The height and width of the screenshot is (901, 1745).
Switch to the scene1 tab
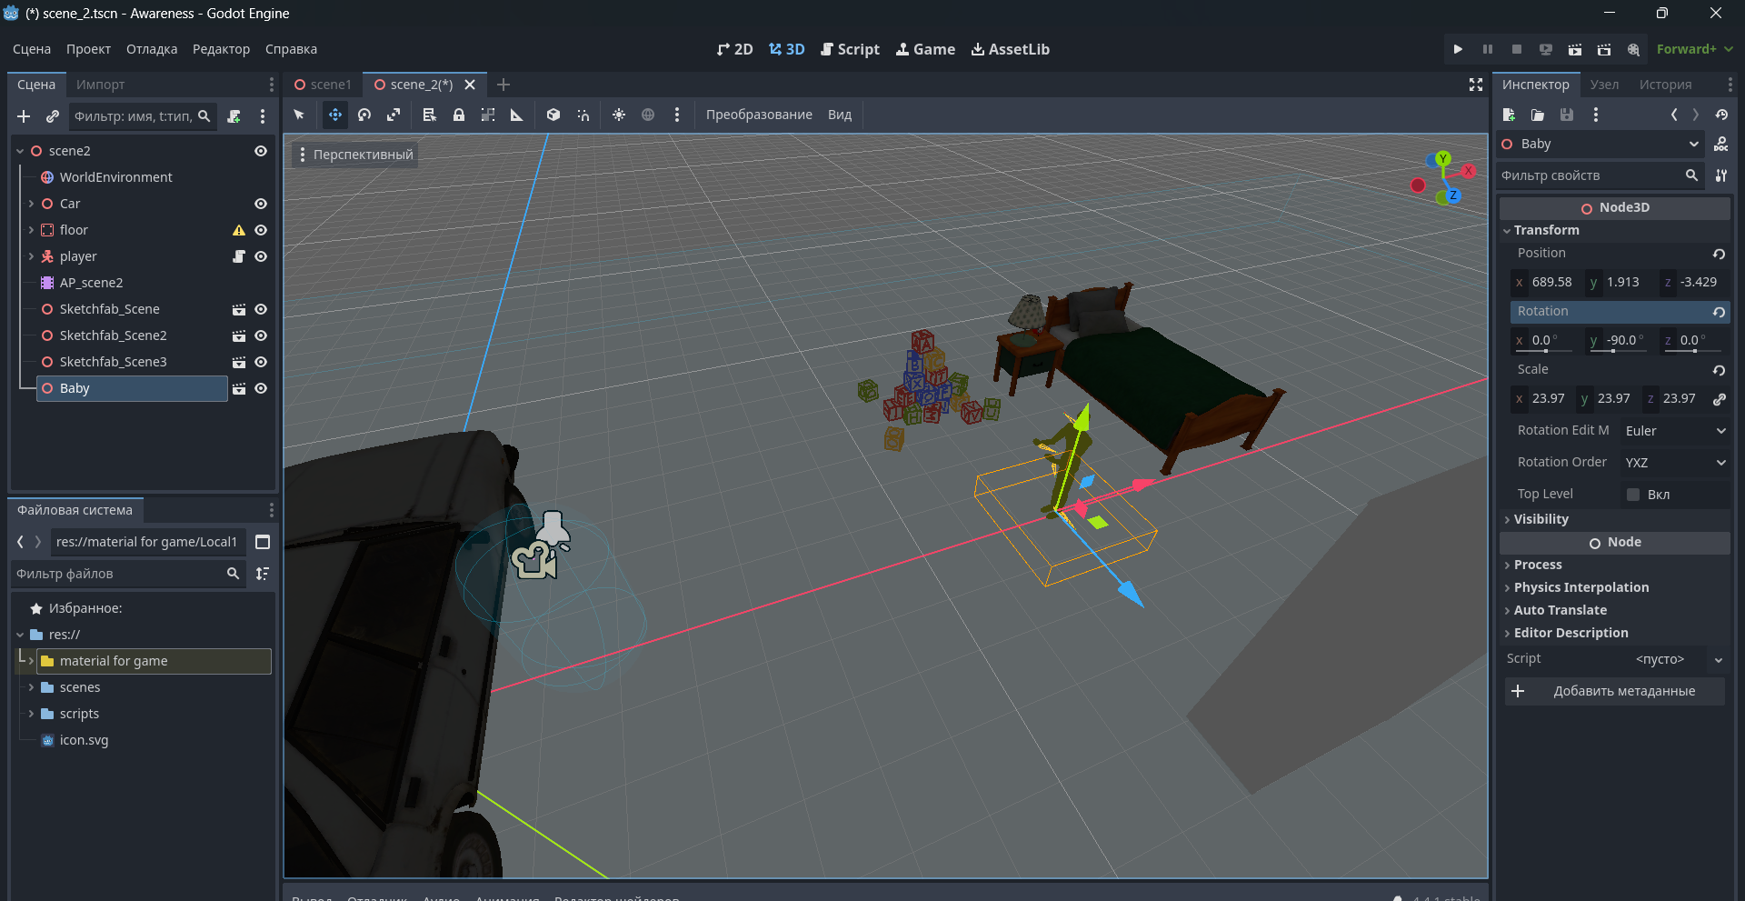(x=323, y=85)
